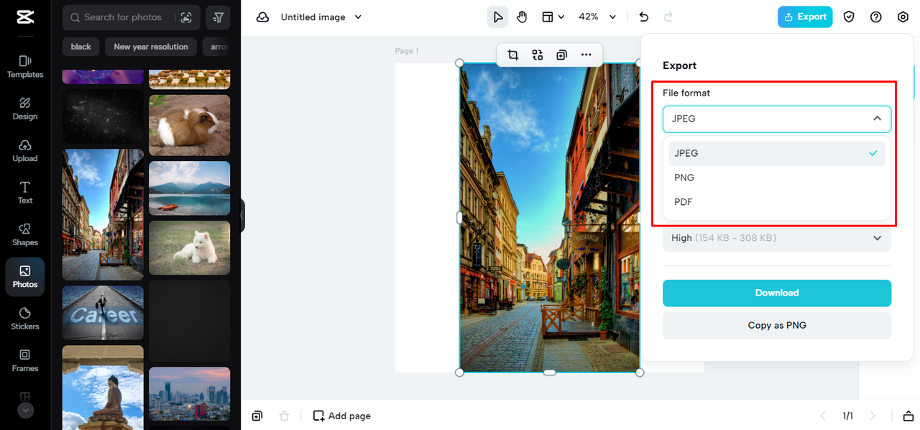Screen dimensions: 920x430
Task: Open the File format JPEG dropdown
Action: point(777,119)
